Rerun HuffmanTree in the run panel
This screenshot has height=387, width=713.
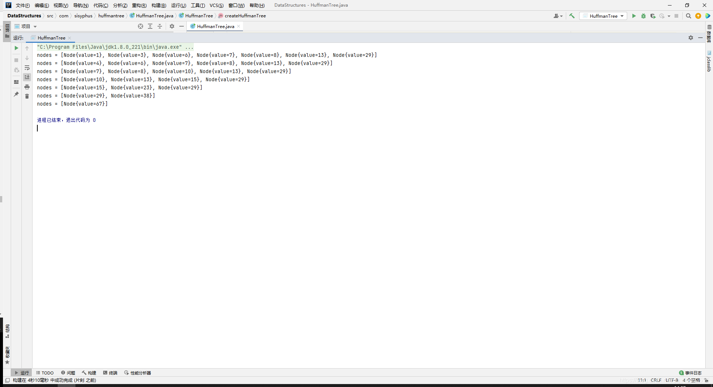pyautogui.click(x=16, y=48)
